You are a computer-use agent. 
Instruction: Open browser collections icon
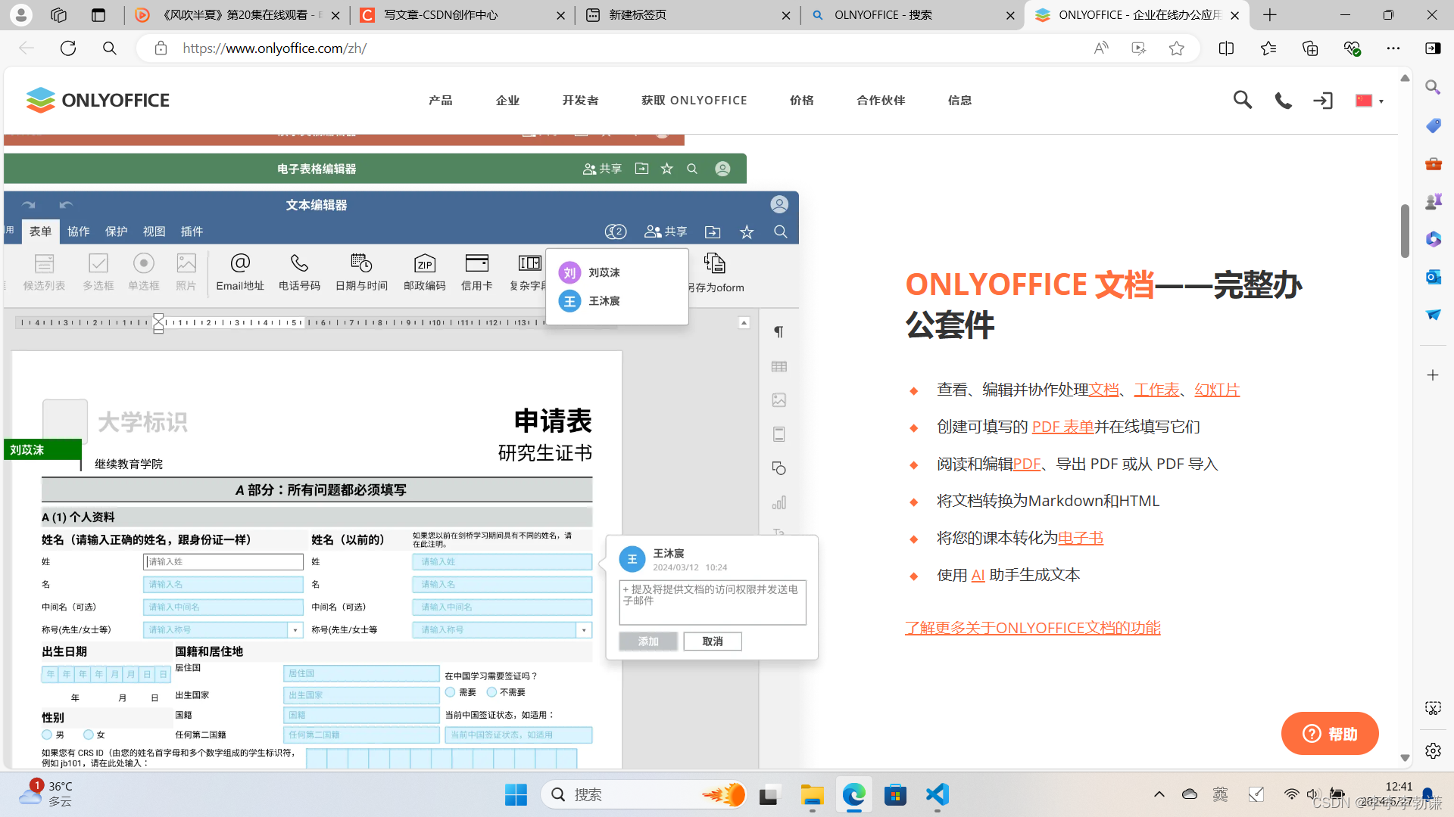click(1309, 48)
